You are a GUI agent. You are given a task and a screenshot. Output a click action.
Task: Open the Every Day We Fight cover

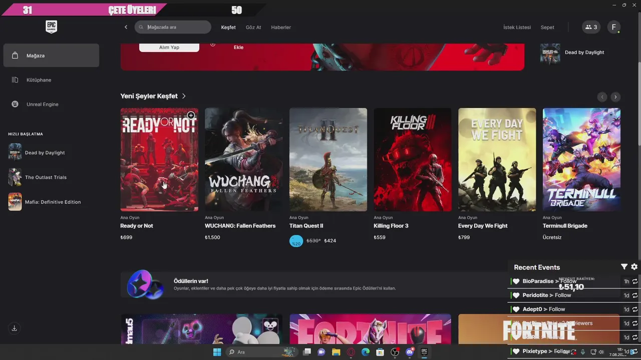[497, 159]
